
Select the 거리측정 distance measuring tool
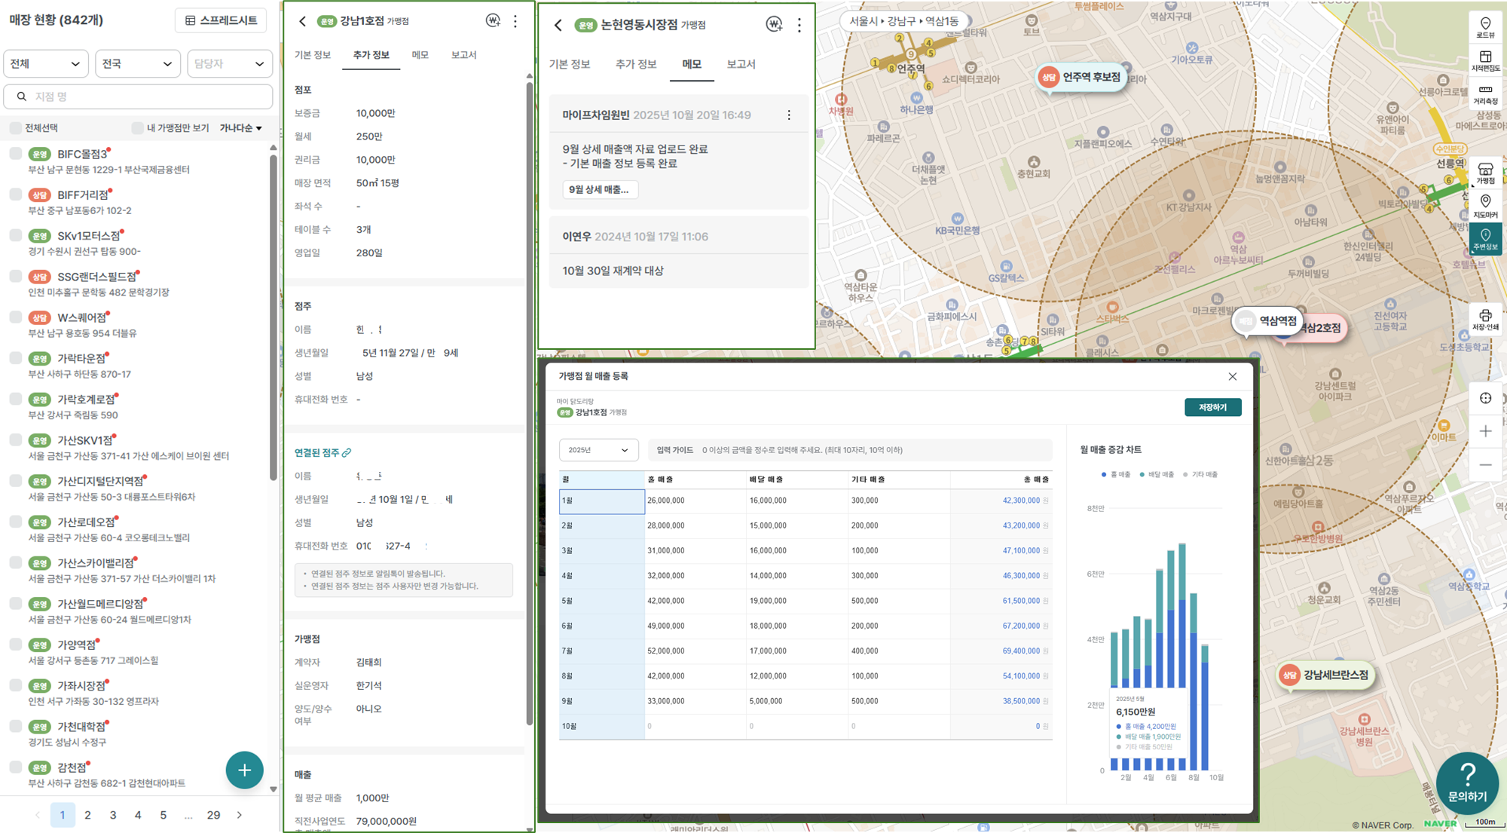click(1485, 93)
